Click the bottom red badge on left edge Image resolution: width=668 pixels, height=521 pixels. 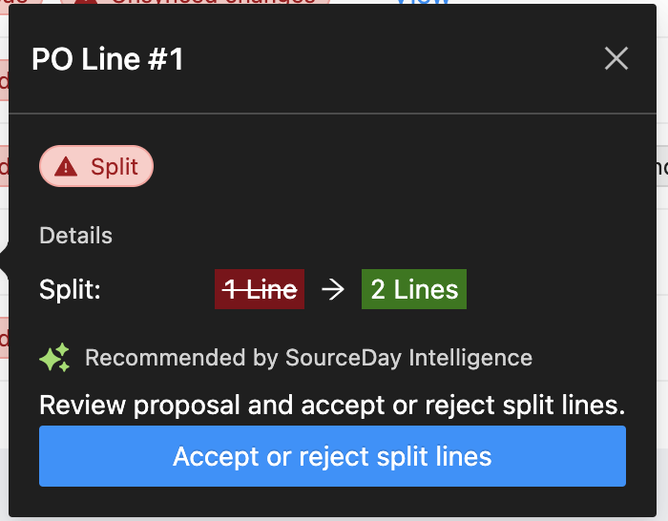click(x=4, y=338)
